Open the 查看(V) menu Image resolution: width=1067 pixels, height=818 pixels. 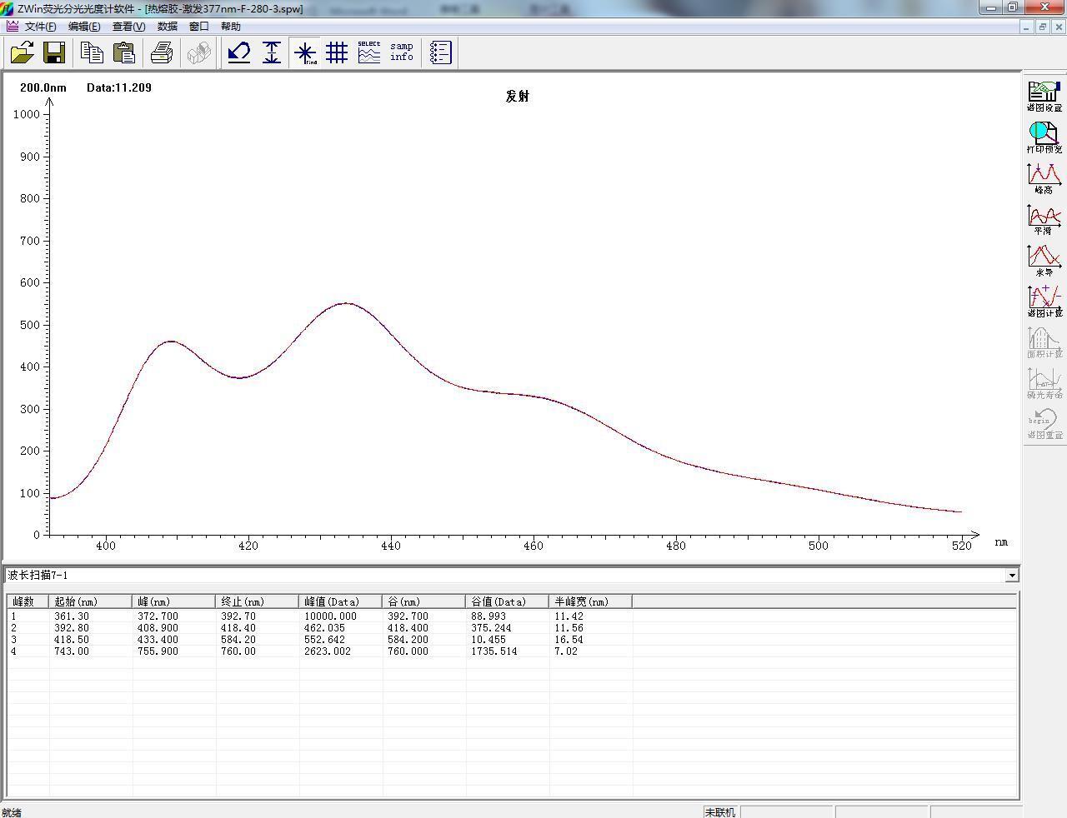128,27
